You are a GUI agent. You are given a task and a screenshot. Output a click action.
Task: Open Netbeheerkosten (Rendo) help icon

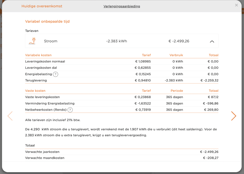(70, 110)
